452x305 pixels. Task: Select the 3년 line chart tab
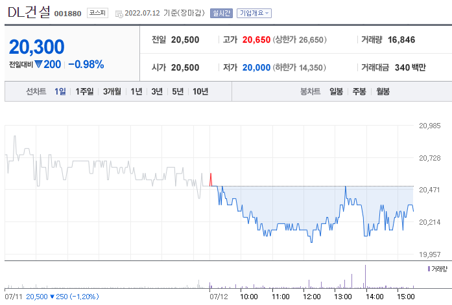pos(157,91)
